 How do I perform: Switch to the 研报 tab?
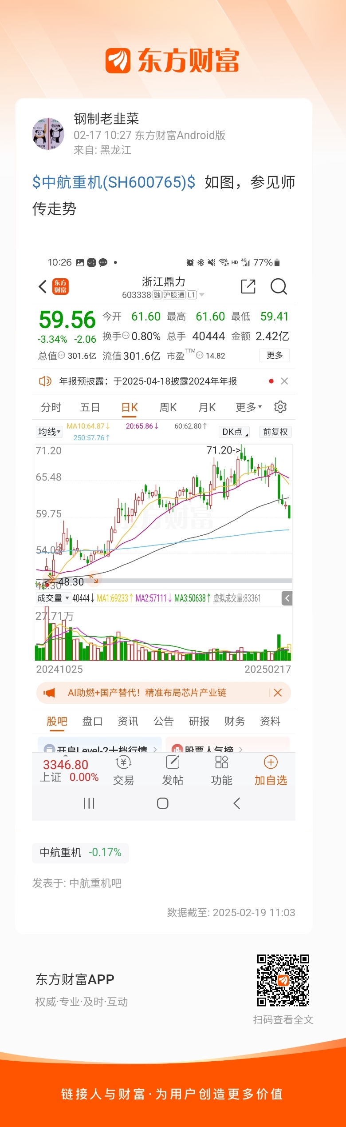[x=199, y=721]
